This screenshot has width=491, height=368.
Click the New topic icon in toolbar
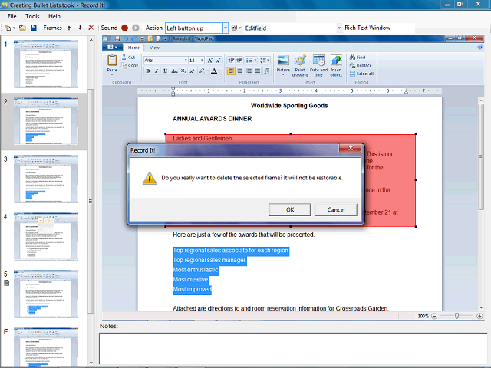pyautogui.click(x=8, y=28)
